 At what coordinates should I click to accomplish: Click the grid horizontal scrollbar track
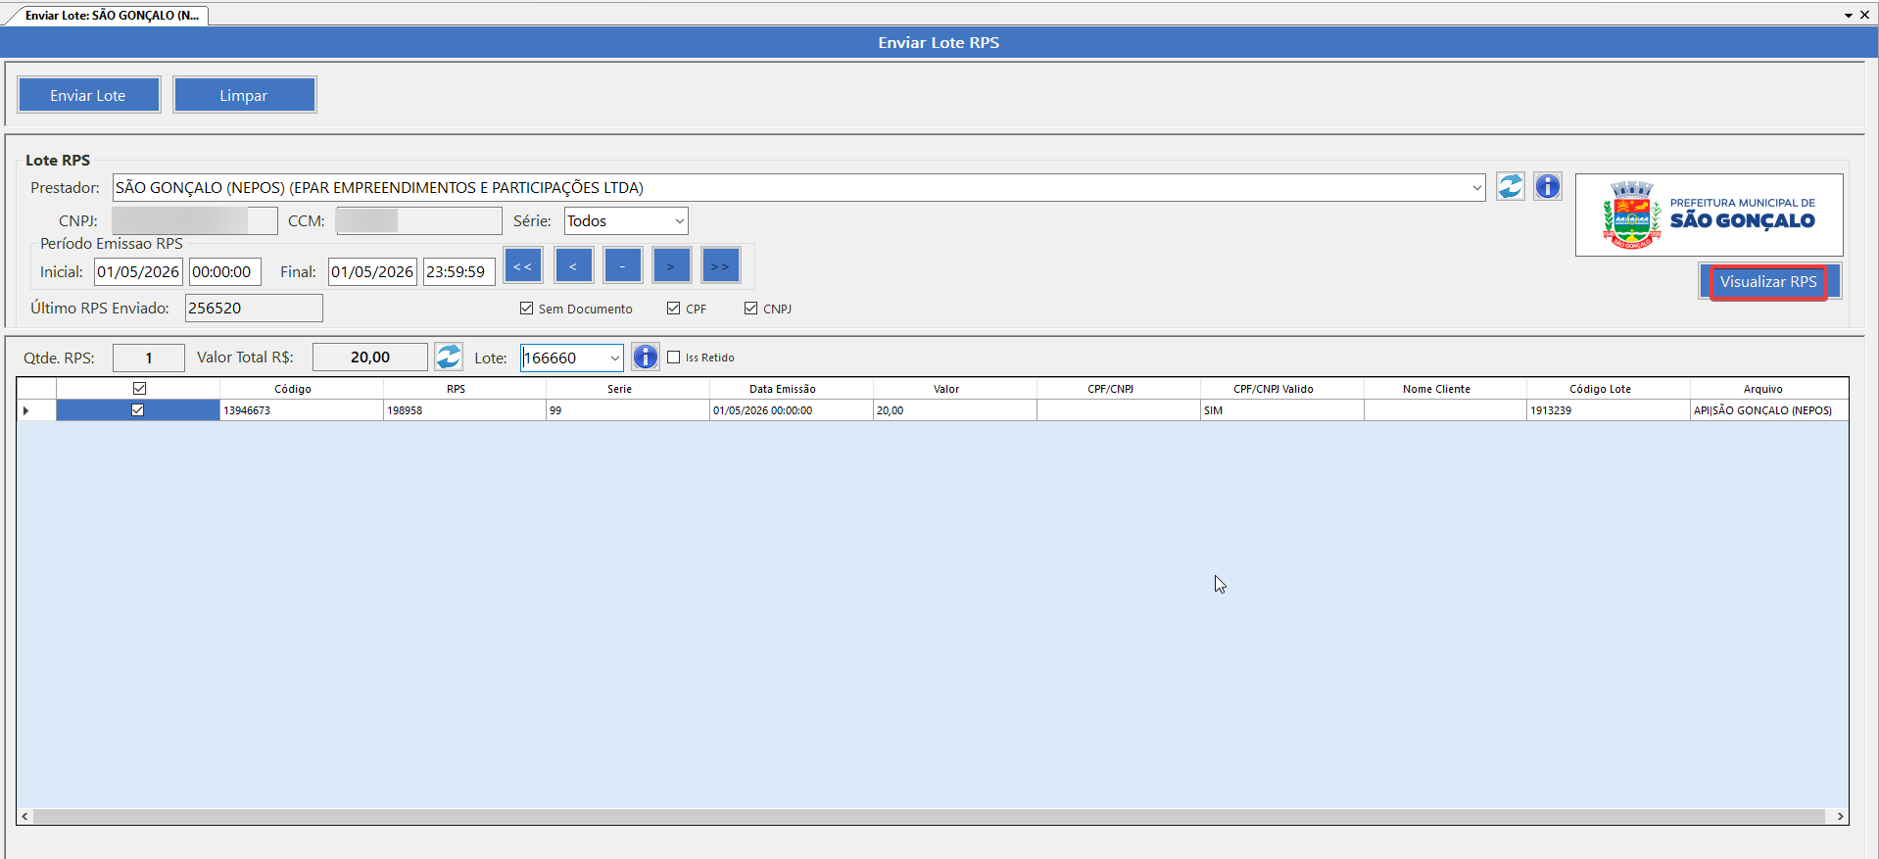pos(929,816)
